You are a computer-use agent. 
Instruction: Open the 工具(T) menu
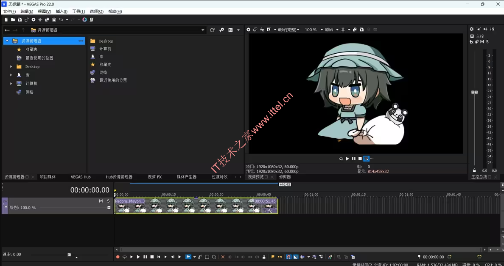coord(78,11)
